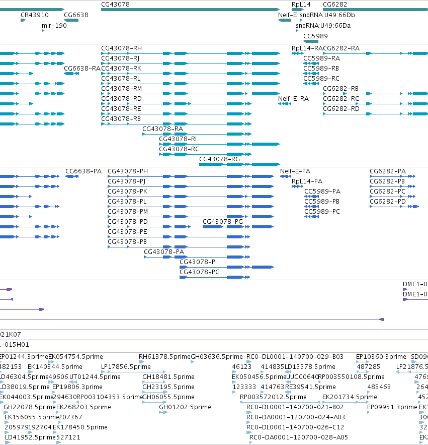428x445 pixels.
Task: Select the RpL14 gene label
Action: [301, 5]
